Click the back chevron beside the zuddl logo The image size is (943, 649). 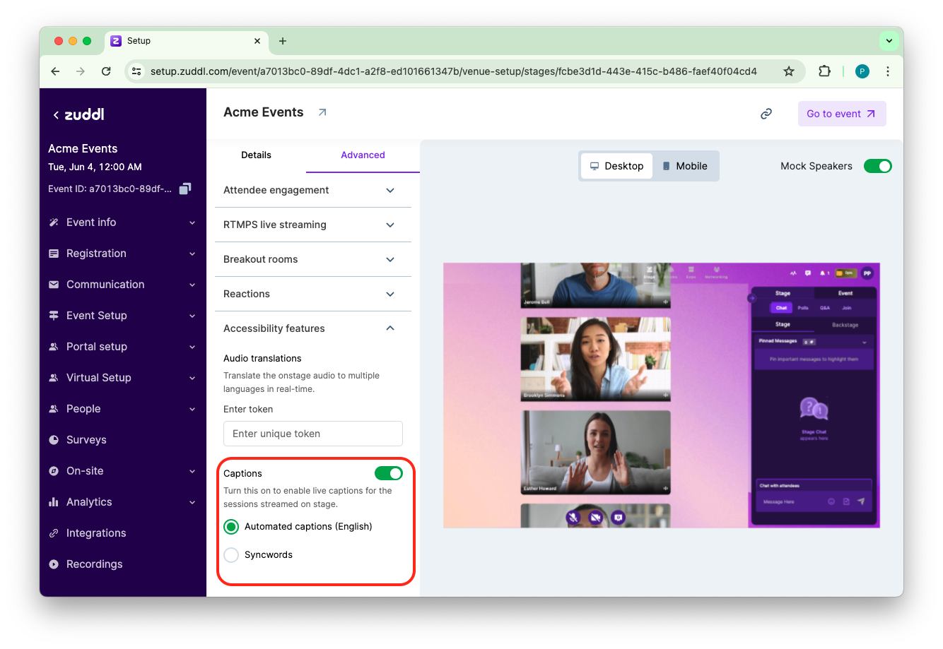click(x=56, y=114)
